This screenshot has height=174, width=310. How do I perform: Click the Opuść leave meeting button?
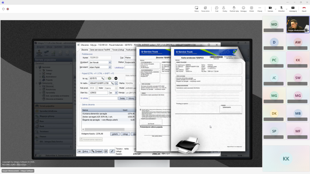[x=304, y=8]
